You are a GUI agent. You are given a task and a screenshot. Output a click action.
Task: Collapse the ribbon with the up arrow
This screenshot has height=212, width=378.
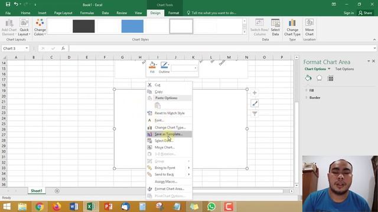point(374,39)
